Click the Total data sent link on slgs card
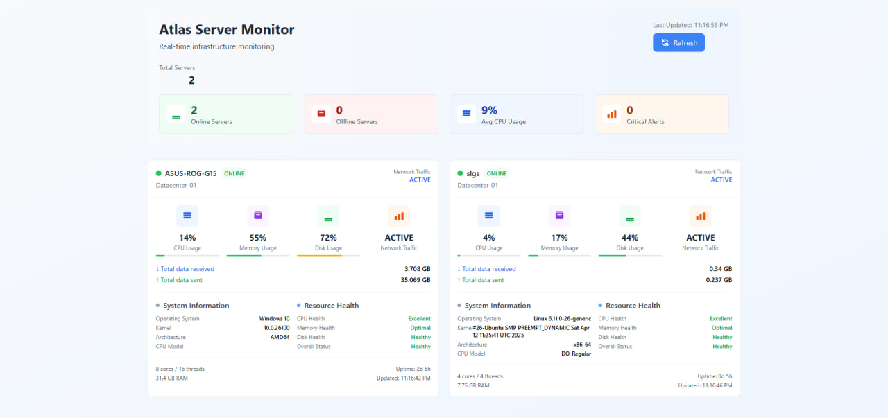Image resolution: width=888 pixels, height=418 pixels. pyautogui.click(x=481, y=280)
